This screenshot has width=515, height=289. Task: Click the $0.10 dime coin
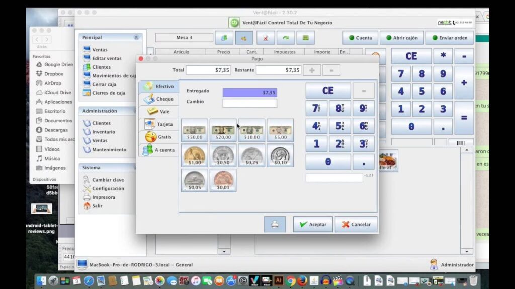[280, 156]
